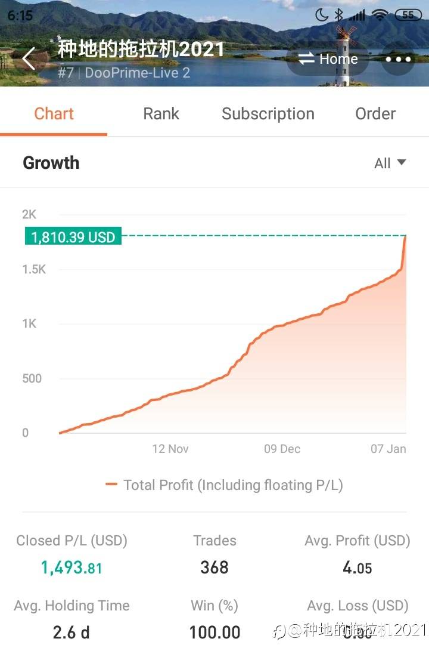The width and height of the screenshot is (429, 657).
Task: Tap the Wi-Fi status icon
Action: [x=380, y=15]
